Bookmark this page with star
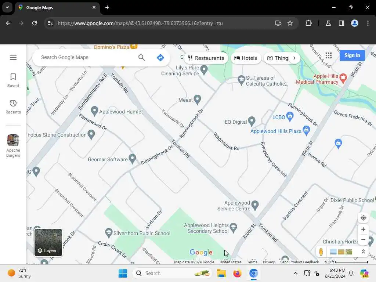 (x=290, y=23)
